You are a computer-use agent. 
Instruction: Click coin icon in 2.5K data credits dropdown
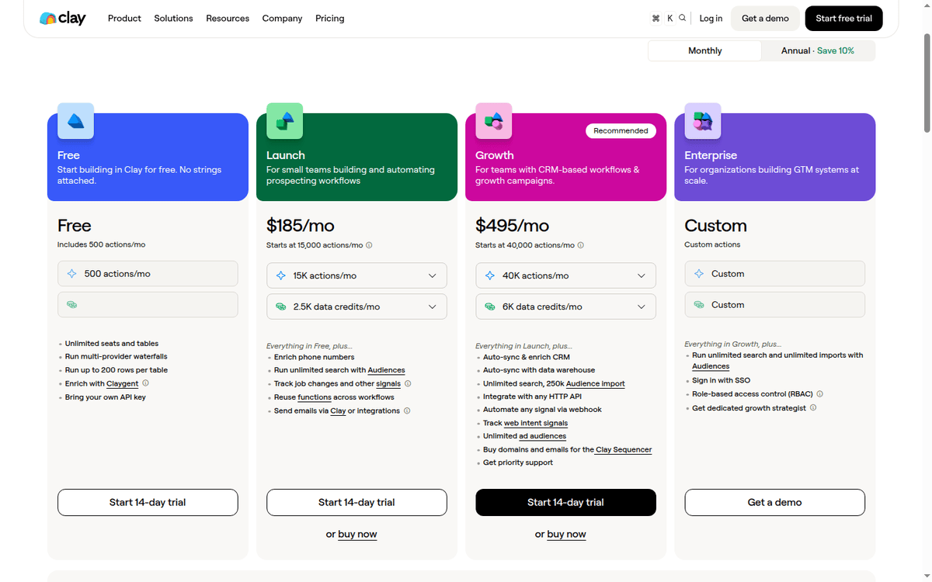coord(281,307)
